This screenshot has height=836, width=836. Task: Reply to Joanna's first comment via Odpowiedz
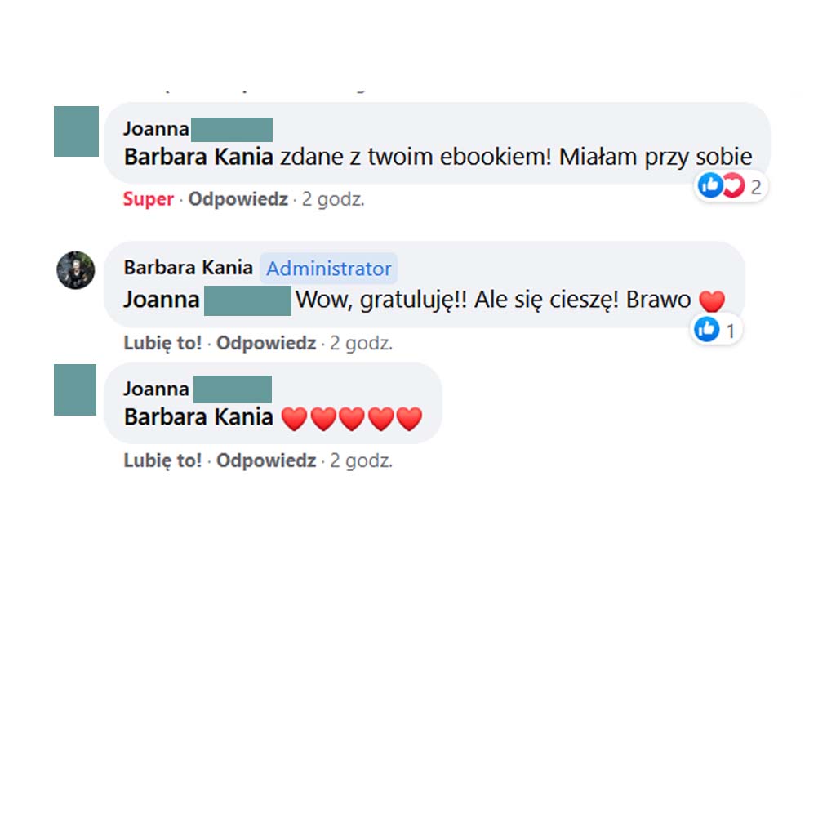(x=238, y=199)
